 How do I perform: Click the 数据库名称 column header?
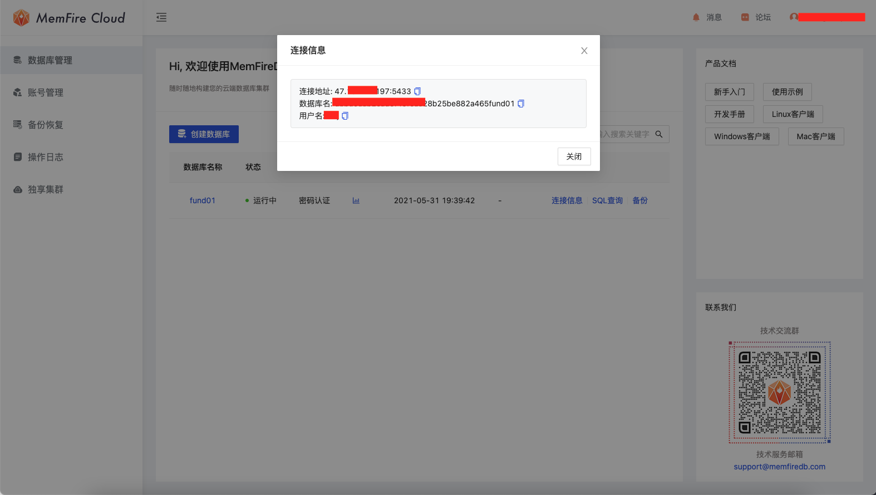pyautogui.click(x=203, y=167)
